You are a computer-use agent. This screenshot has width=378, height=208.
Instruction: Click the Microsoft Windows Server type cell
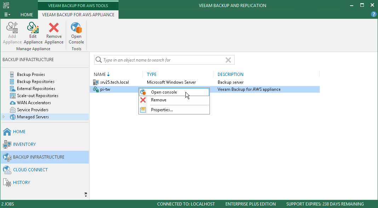point(171,82)
